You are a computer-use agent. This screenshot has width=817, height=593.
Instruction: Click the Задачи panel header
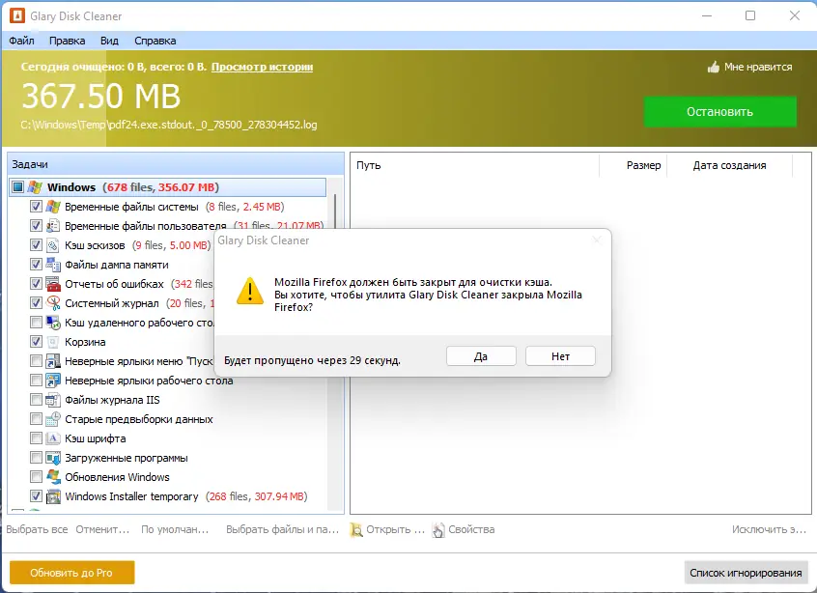point(176,164)
